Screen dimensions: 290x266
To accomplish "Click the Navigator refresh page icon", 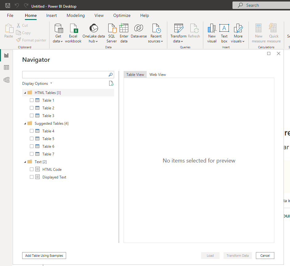I will click(111, 84).
